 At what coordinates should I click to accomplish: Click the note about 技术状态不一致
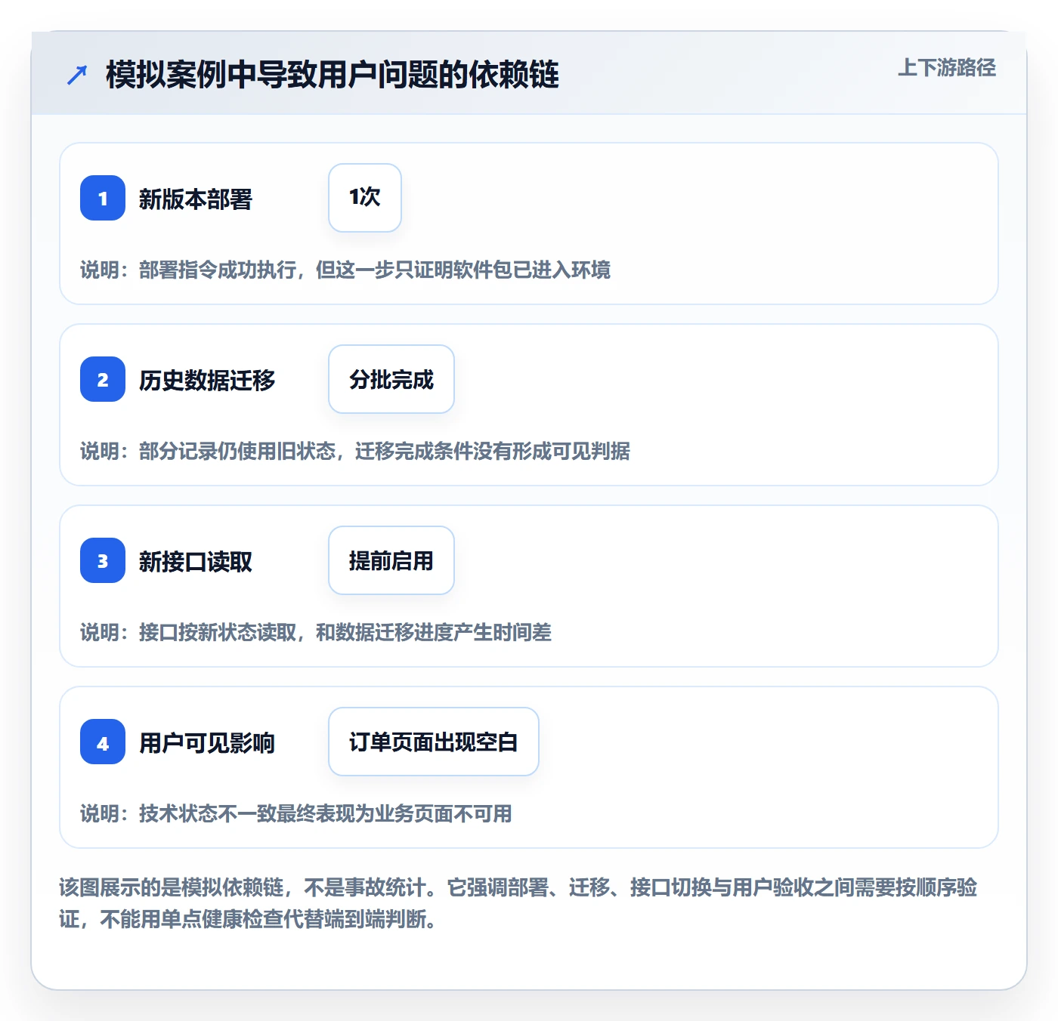coord(296,813)
